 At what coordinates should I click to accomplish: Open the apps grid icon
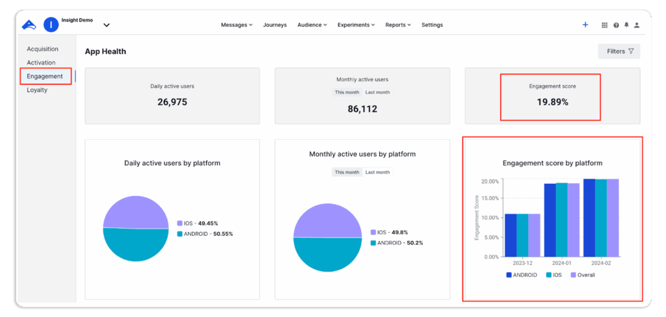click(x=605, y=25)
